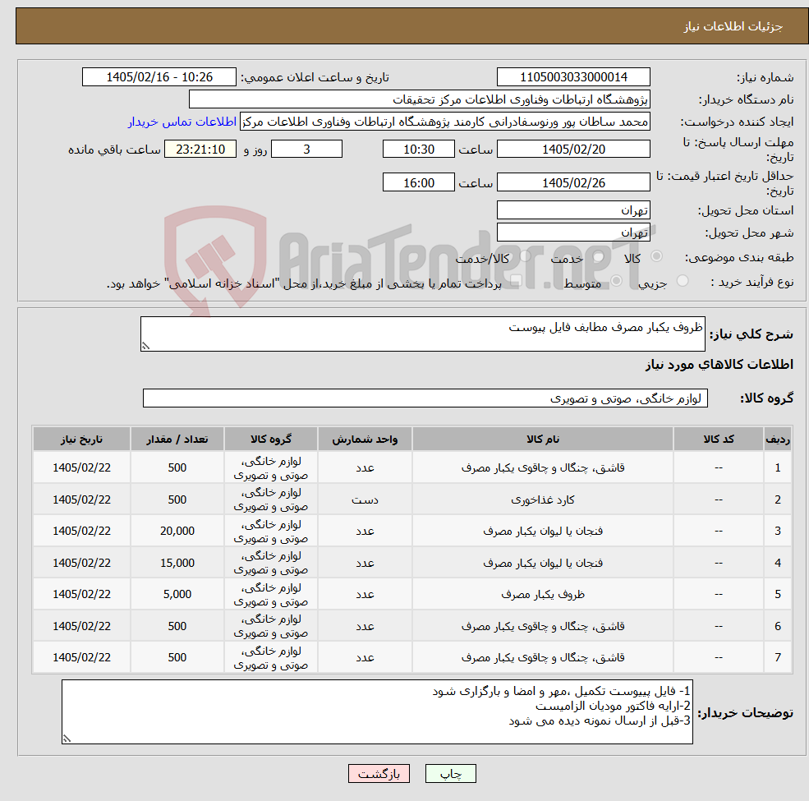Select the خدمت radio button
Screen dimensions: 809x801
599,256
